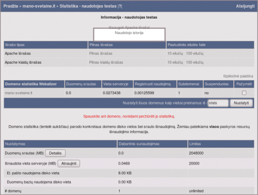
Task: Select 2048000 limit value
Action: pyautogui.click(x=196, y=153)
